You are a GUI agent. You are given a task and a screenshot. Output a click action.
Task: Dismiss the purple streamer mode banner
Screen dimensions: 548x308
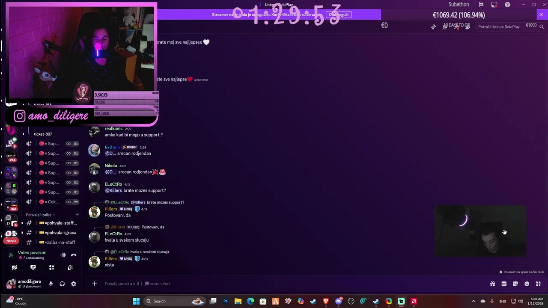point(541,15)
